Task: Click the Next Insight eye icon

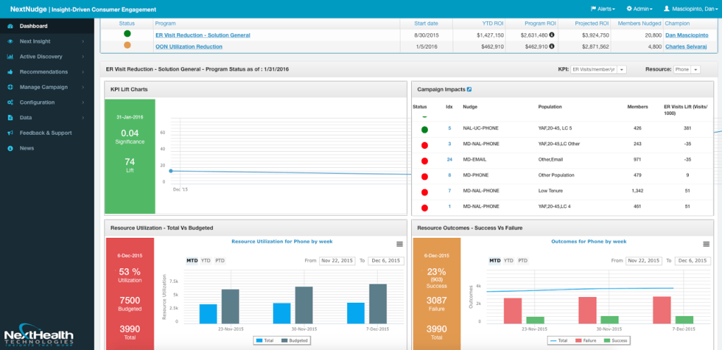Action: tap(10, 42)
